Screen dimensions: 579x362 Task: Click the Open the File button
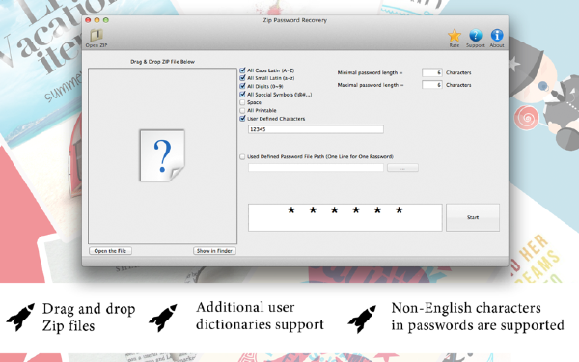point(110,251)
